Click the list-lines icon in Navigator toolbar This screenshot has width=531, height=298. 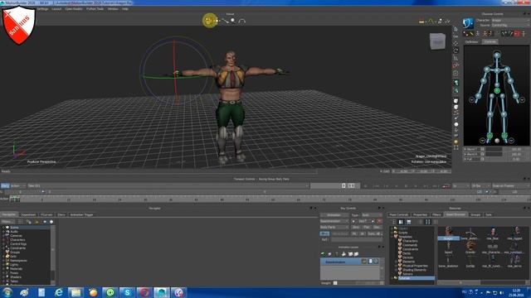[x=20, y=222]
